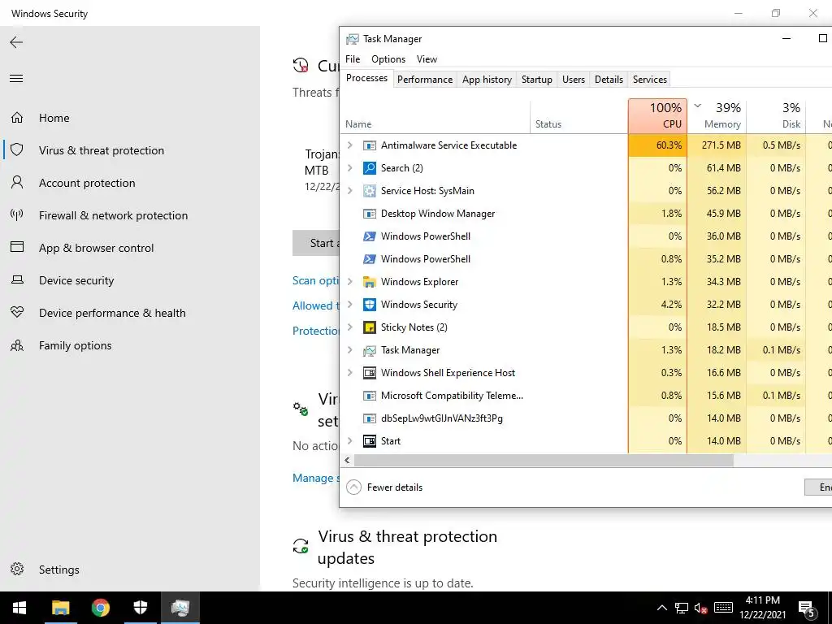Click the Home house icon in the sidebar
Viewport: 832px width, 624px height.
tap(17, 118)
